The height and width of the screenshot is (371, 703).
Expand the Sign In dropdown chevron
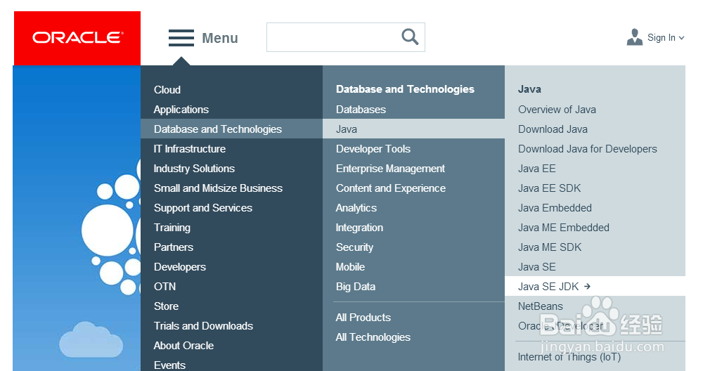[x=681, y=38]
